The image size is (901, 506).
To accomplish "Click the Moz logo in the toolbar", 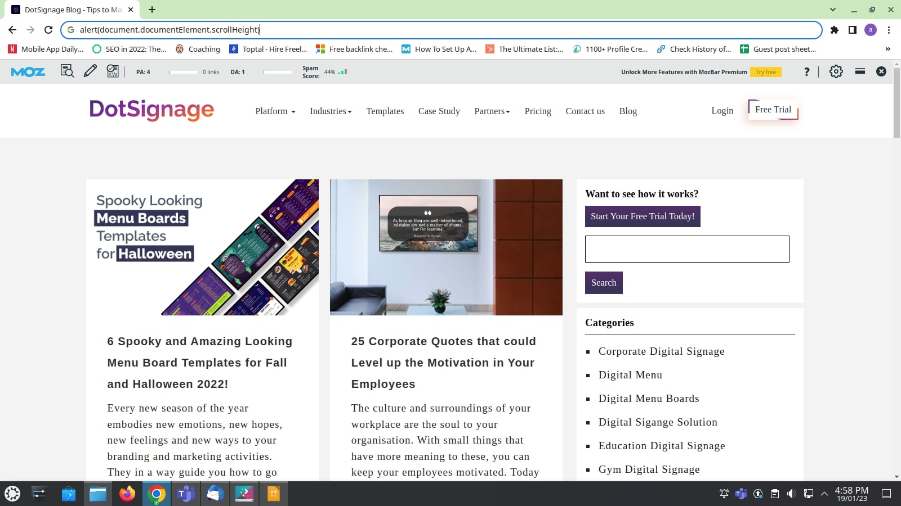I will [28, 71].
